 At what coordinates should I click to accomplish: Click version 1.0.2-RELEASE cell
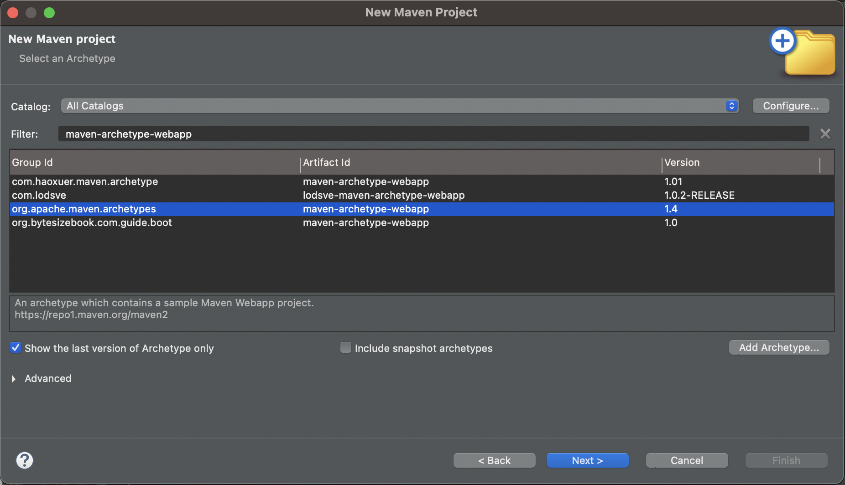[x=699, y=195]
